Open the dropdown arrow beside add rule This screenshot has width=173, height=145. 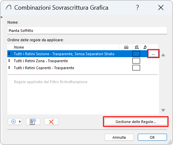(x=20, y=122)
